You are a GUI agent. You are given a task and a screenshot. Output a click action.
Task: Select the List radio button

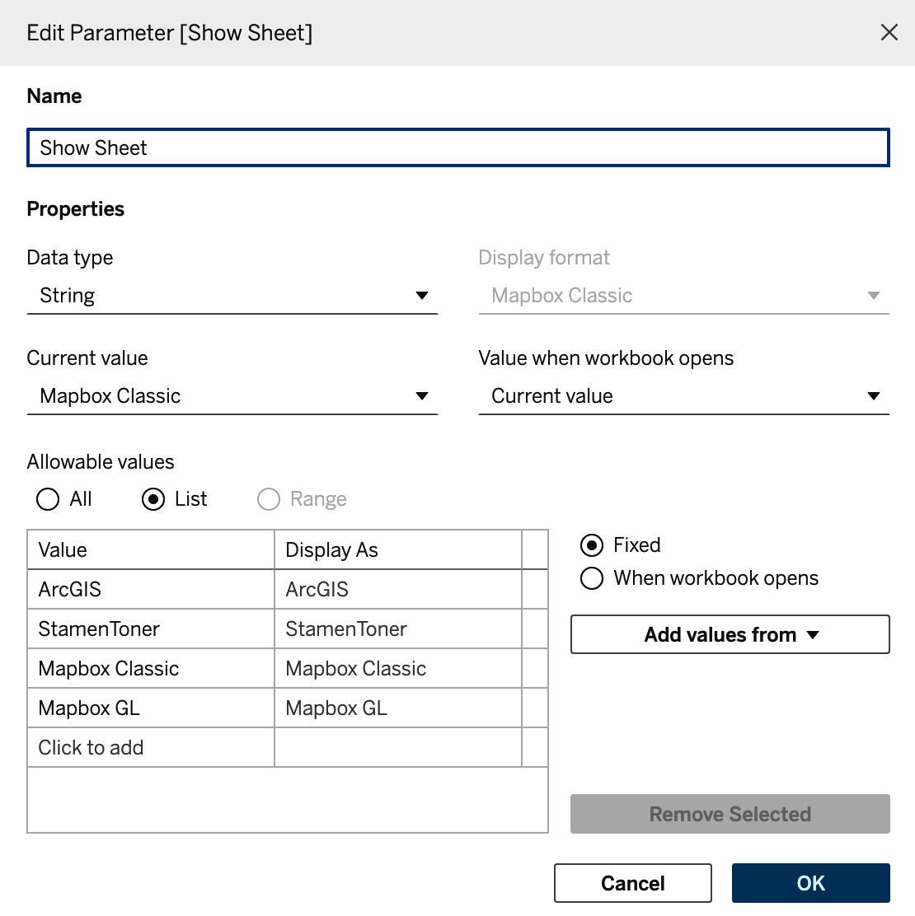[153, 499]
